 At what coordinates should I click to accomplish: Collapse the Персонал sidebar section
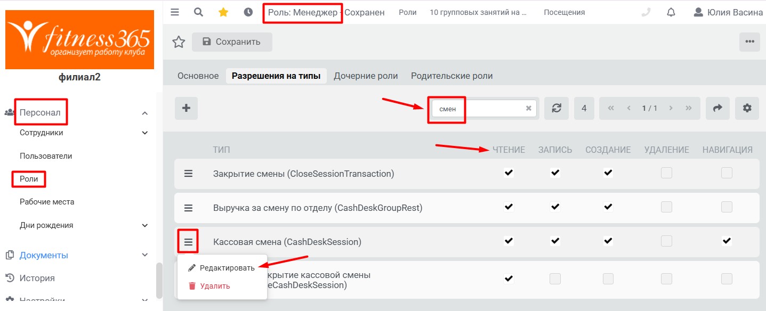tap(144, 113)
